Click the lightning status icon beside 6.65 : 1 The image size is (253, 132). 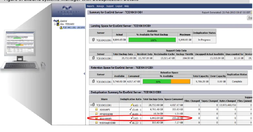click(132, 105)
